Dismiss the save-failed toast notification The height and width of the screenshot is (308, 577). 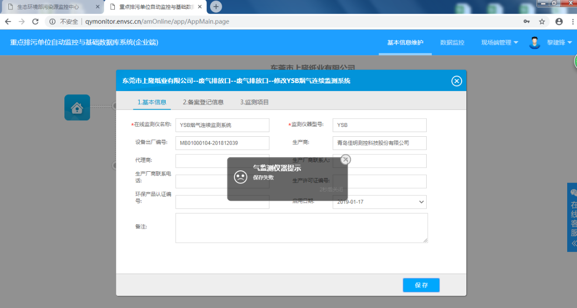(345, 160)
